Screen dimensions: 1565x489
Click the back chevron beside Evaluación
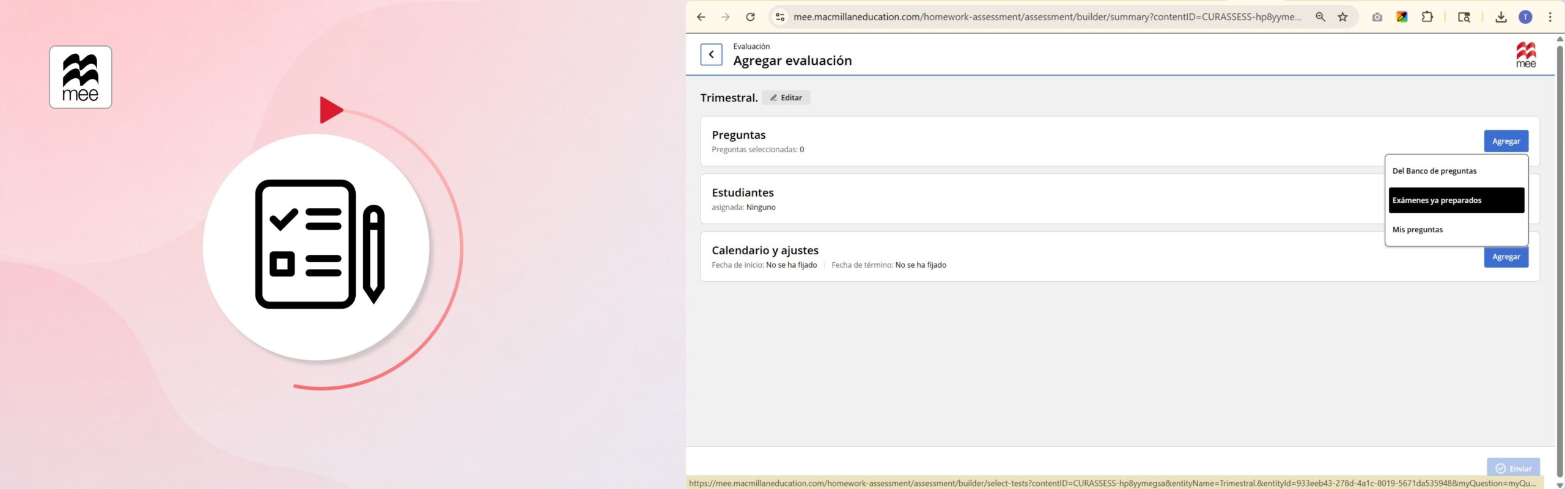pyautogui.click(x=711, y=54)
